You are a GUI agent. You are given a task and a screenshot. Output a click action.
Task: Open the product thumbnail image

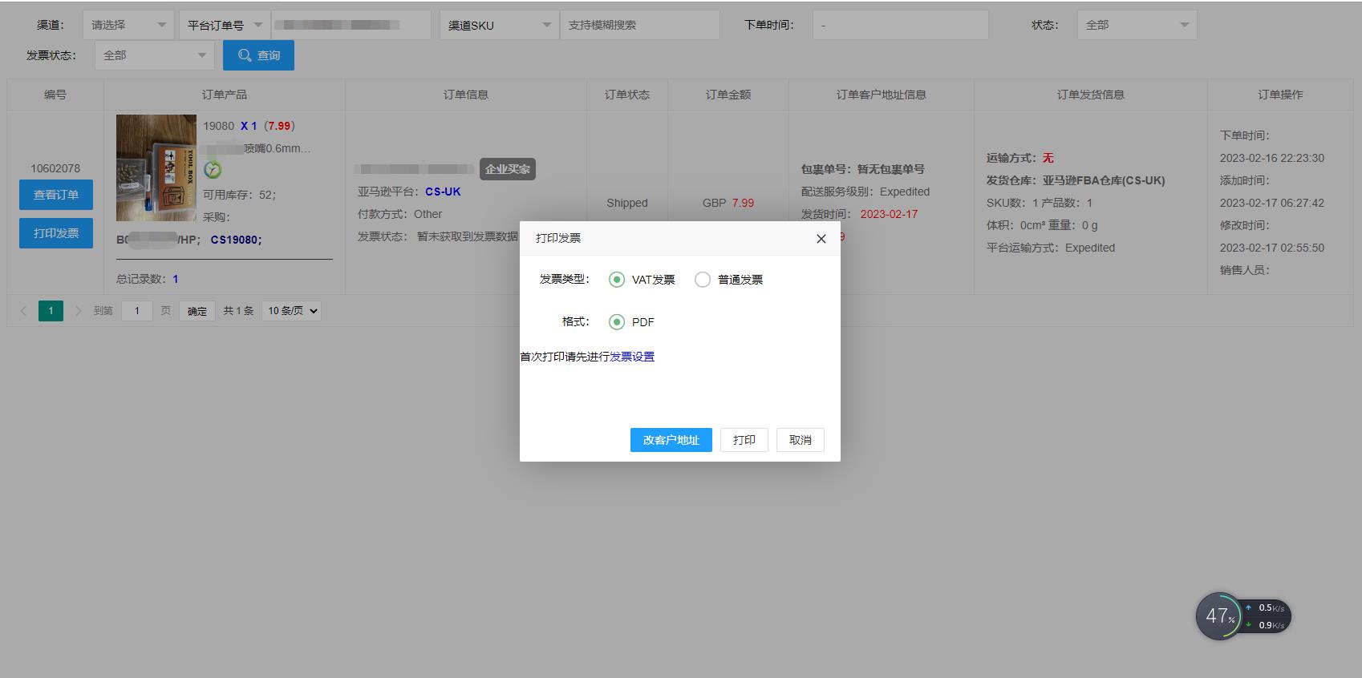click(156, 167)
